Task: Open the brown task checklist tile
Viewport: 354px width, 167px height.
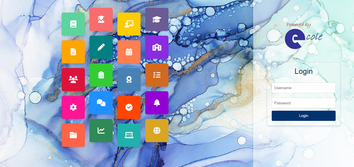Action: click(x=157, y=75)
